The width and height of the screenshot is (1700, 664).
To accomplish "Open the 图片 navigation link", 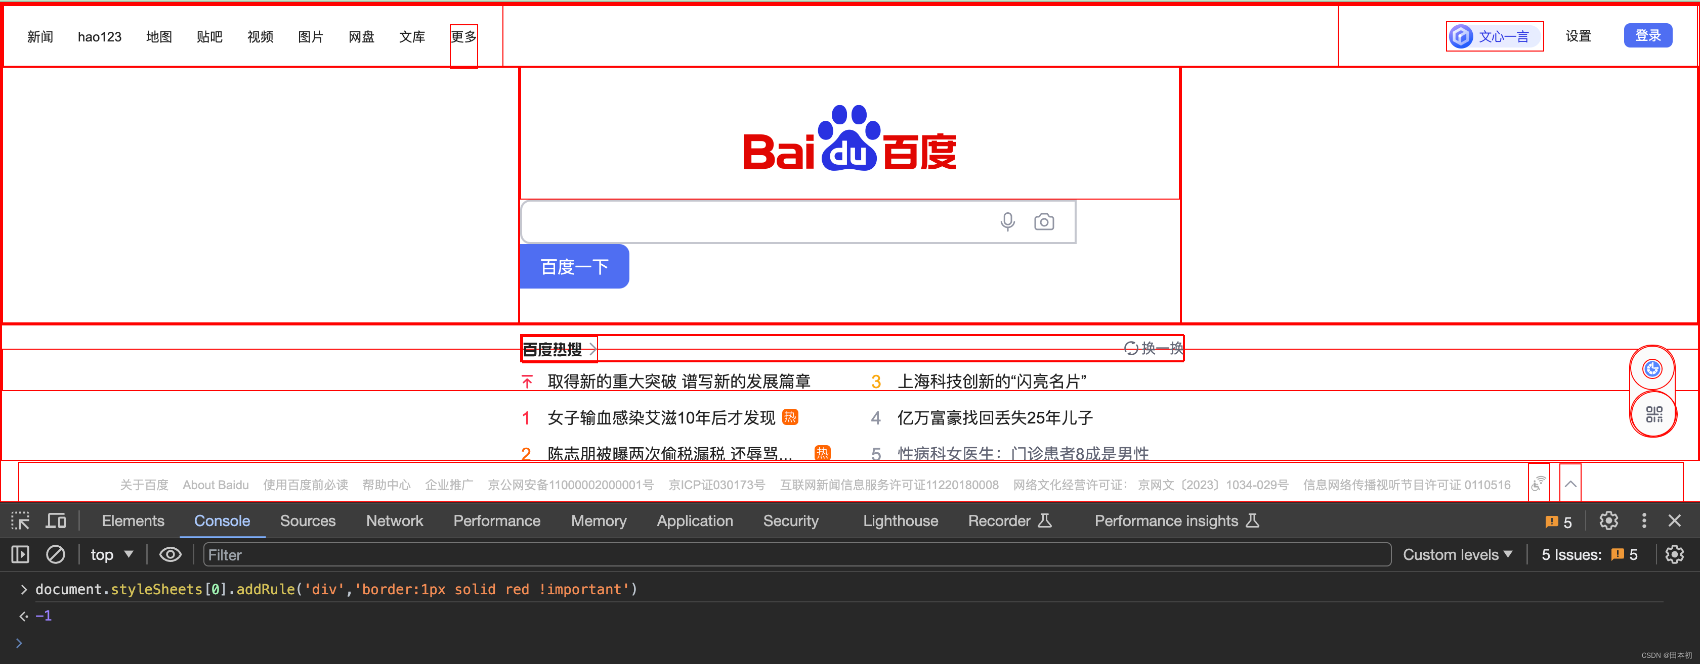I will point(311,37).
